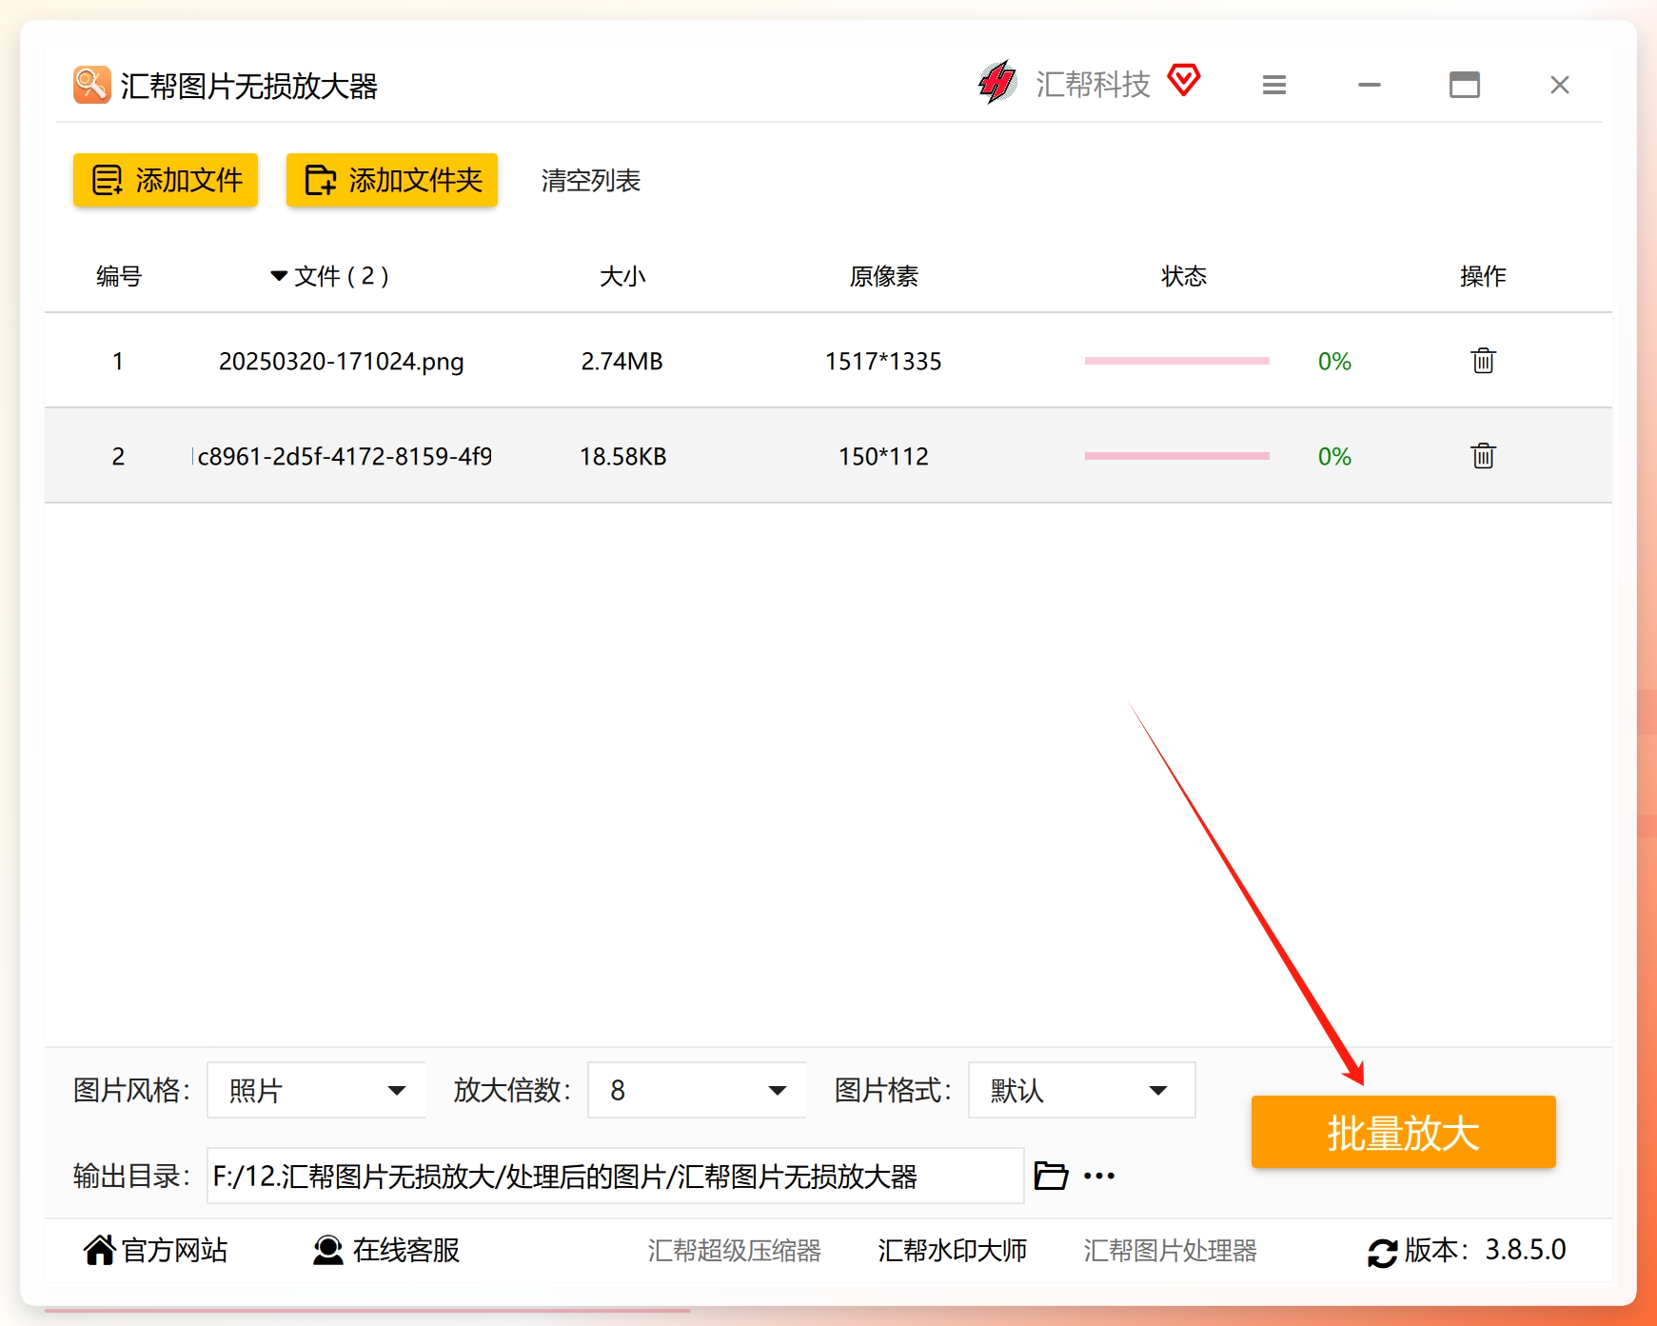The image size is (1657, 1326).
Task: Click the 大小 column header
Action: (x=622, y=276)
